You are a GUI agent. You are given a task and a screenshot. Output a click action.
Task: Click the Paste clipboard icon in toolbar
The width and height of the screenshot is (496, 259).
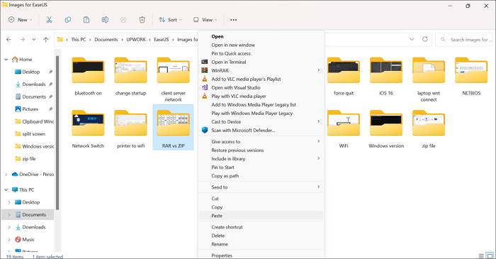[86, 20]
